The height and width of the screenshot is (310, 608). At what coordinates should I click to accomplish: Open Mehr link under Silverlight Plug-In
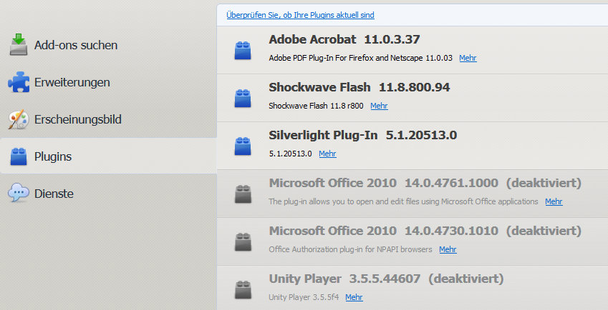pyautogui.click(x=327, y=154)
